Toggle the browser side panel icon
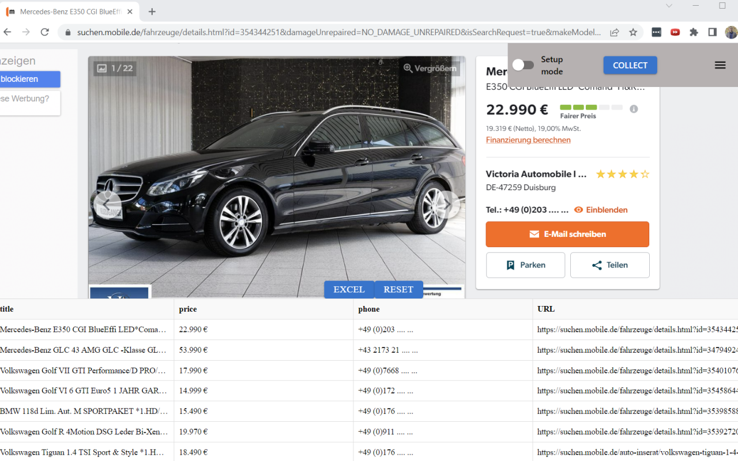Screen dimensions: 738x461 click(713, 32)
